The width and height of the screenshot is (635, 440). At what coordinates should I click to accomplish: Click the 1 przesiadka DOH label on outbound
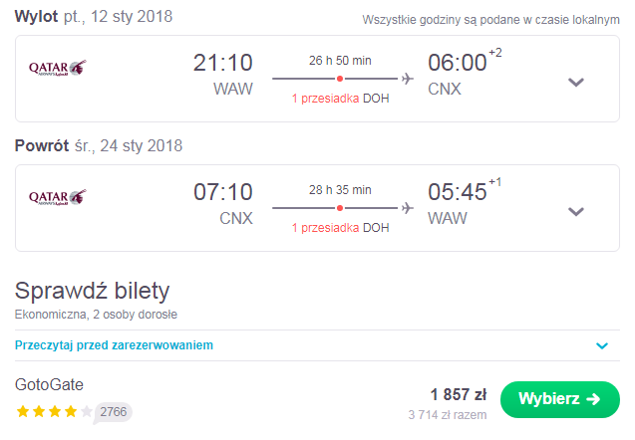tap(340, 99)
